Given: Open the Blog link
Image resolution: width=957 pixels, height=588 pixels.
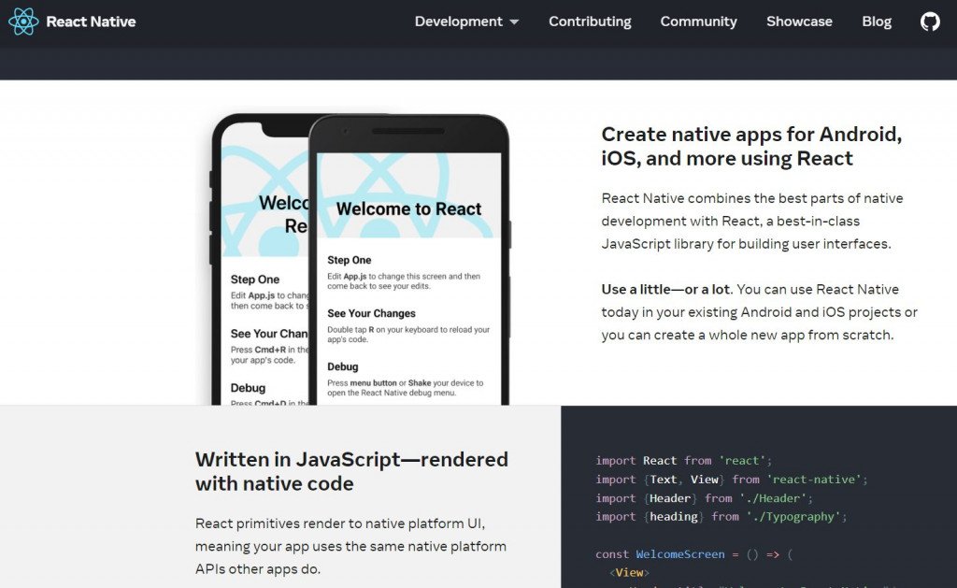Looking at the screenshot, I should tap(877, 22).
